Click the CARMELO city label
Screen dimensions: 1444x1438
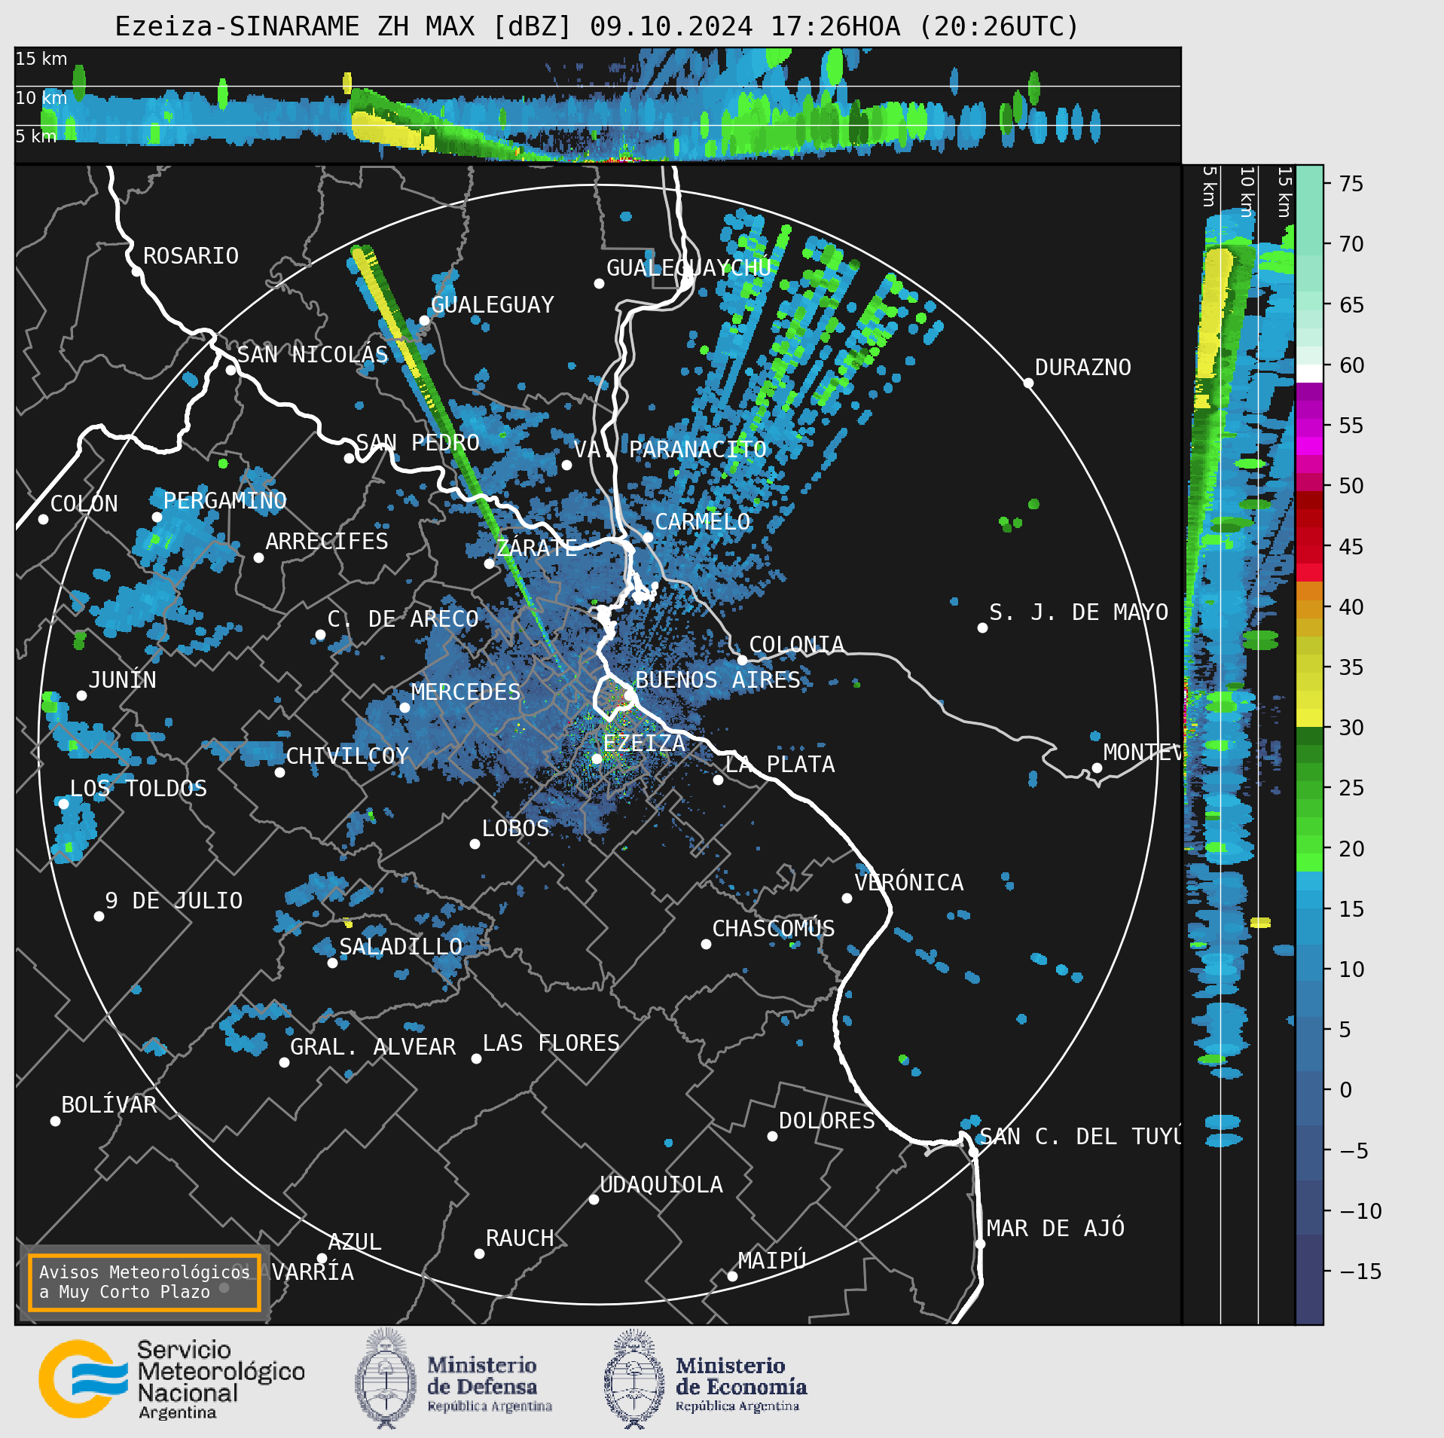point(702,521)
